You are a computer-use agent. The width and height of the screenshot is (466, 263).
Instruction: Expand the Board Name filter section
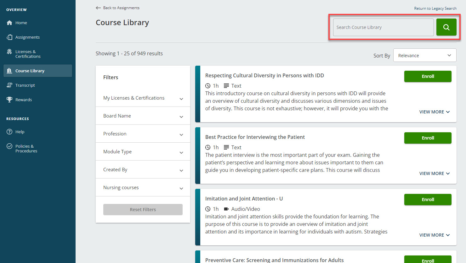[143, 116]
